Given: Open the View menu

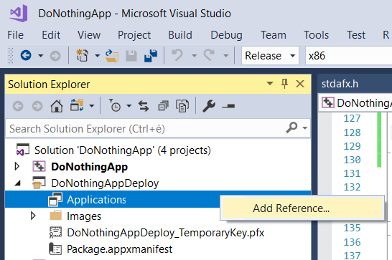Looking at the screenshot, I should pyautogui.click(x=89, y=35).
